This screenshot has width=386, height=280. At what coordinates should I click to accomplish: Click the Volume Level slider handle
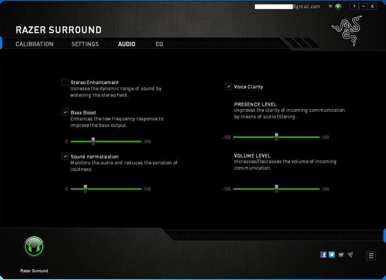pyautogui.click(x=277, y=189)
